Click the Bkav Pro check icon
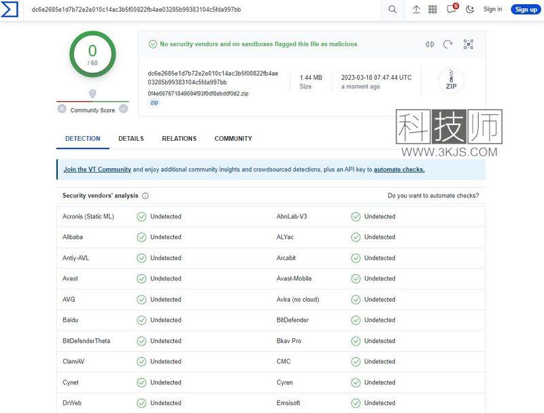The height and width of the screenshot is (413, 544). pos(356,341)
